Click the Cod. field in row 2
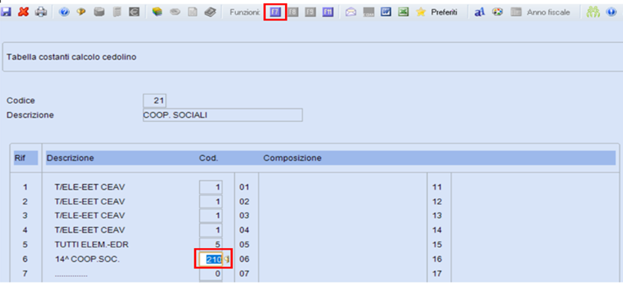Screen dimensions: 623x284 pos(211,201)
